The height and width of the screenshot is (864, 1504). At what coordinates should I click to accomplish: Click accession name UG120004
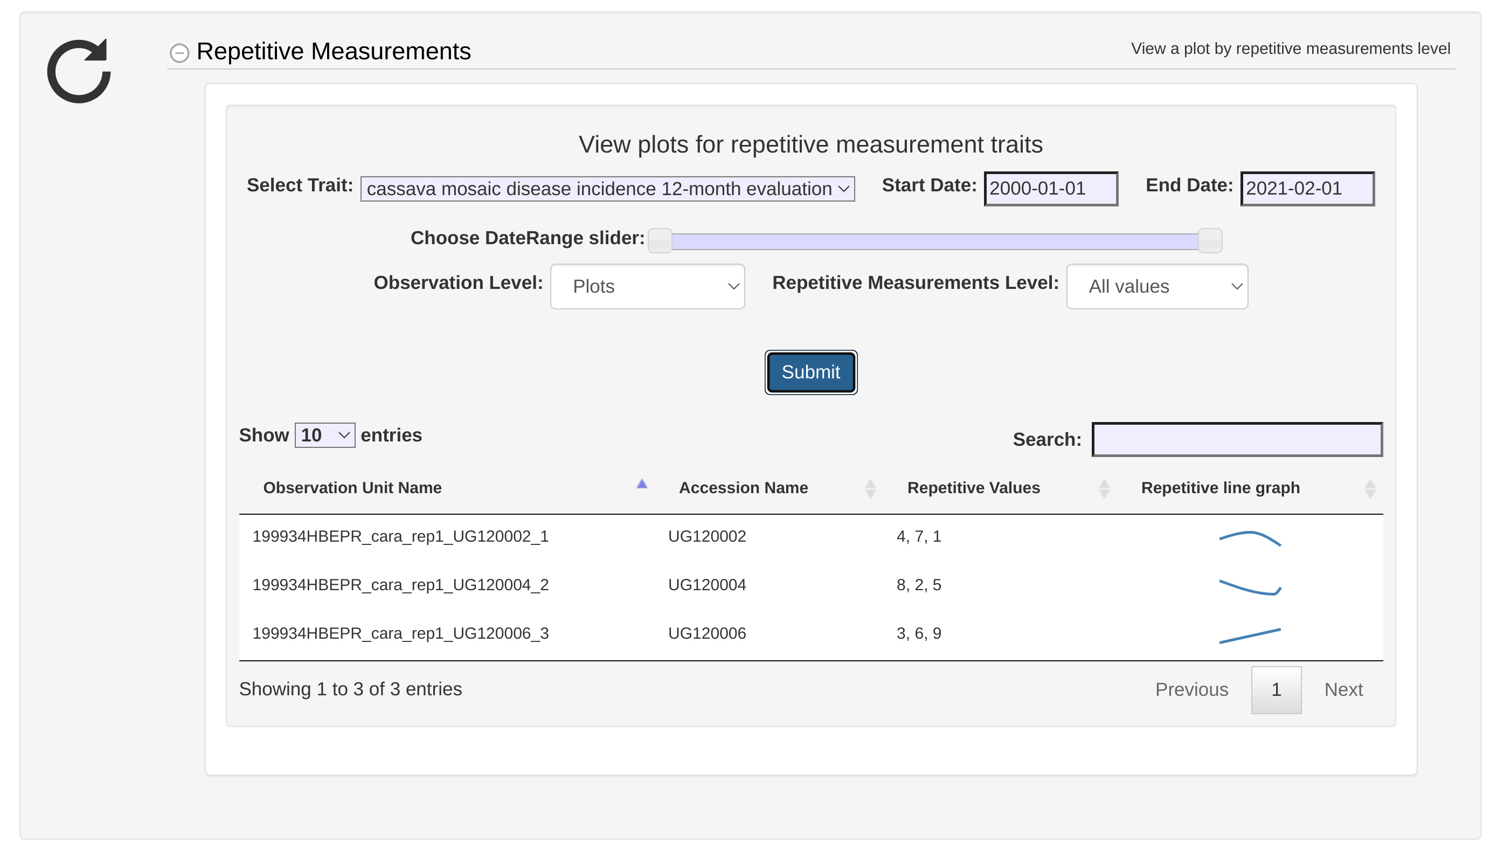click(x=706, y=585)
